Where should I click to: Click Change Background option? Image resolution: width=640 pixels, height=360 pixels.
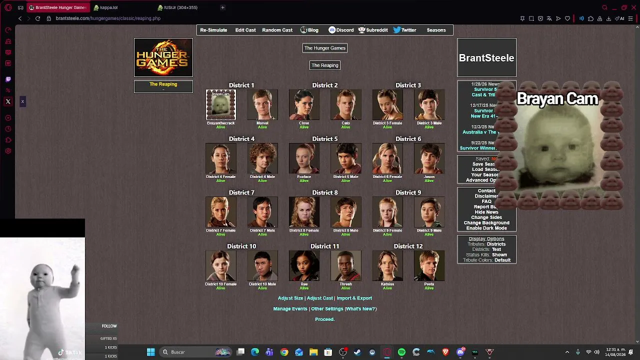coord(486,223)
